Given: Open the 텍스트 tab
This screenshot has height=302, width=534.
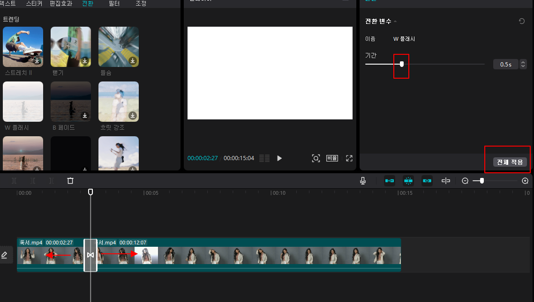Looking at the screenshot, I should 8,3.
